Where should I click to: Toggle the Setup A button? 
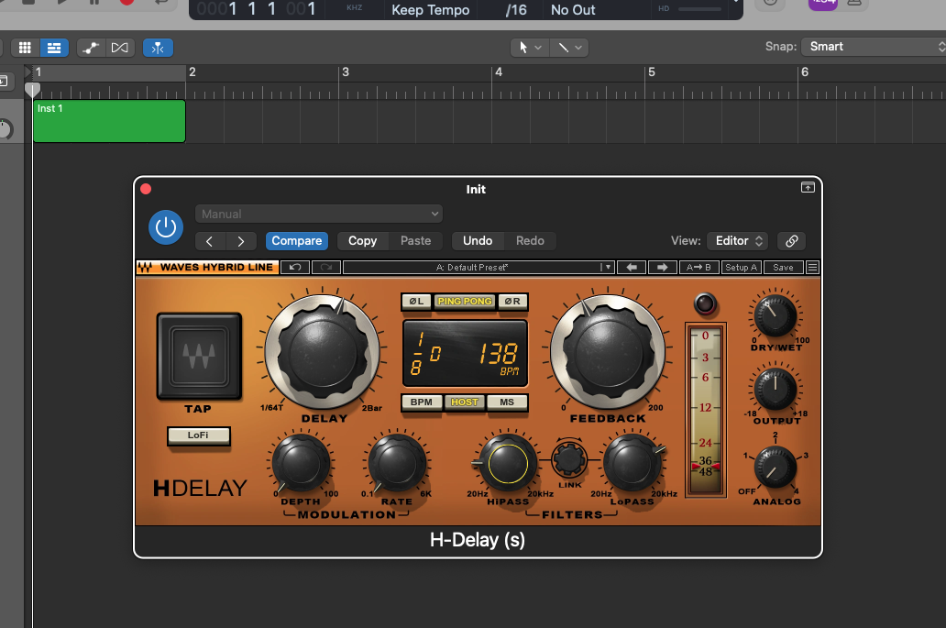pyautogui.click(x=741, y=268)
